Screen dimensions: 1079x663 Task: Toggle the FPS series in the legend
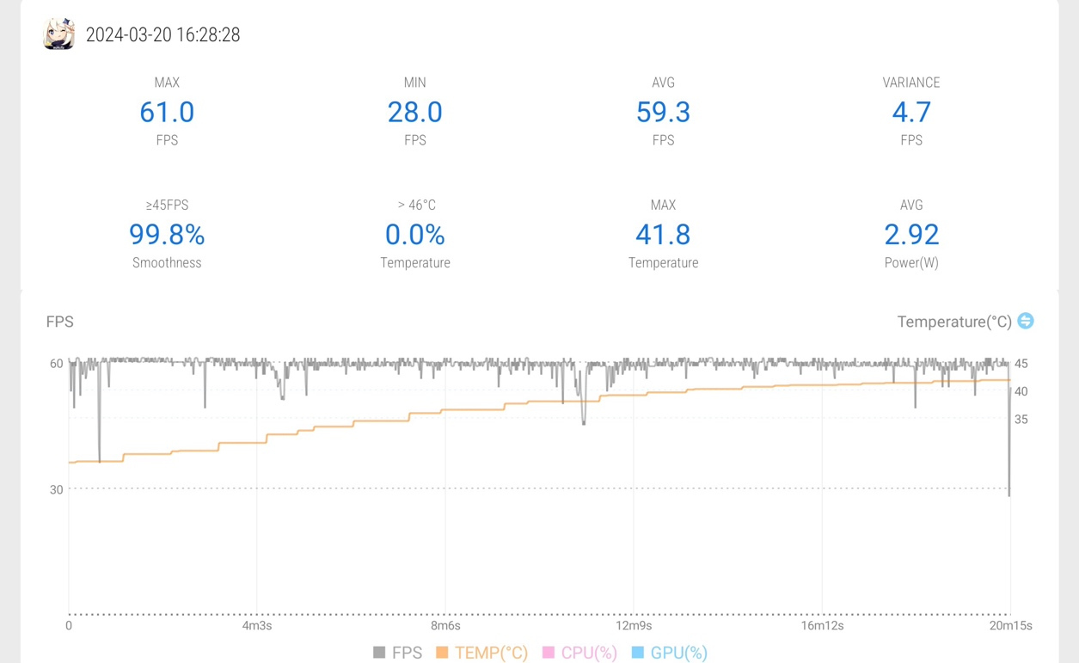(x=397, y=653)
